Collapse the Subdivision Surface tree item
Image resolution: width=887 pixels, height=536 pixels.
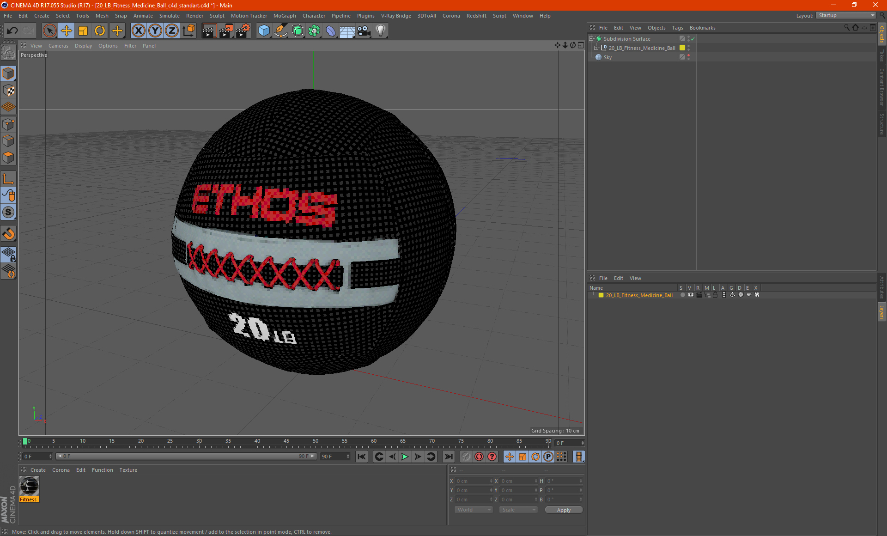(591, 39)
